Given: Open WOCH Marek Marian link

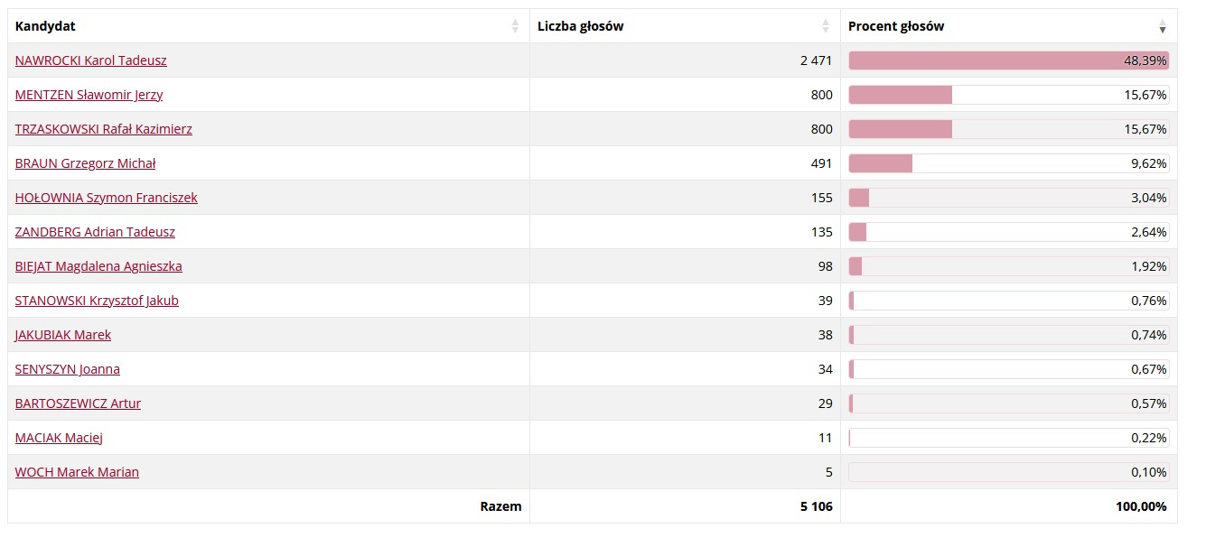Looking at the screenshot, I should coord(78,472).
